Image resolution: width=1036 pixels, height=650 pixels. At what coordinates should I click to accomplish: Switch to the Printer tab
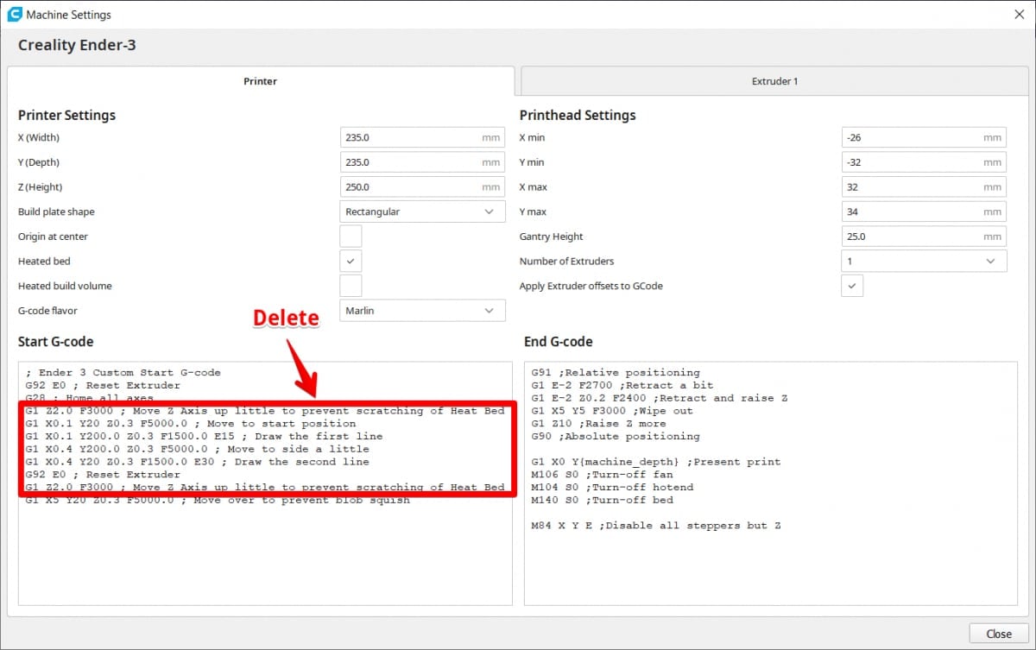(260, 81)
